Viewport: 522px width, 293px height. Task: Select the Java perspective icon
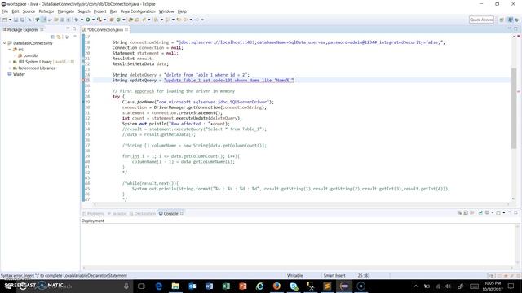511,20
